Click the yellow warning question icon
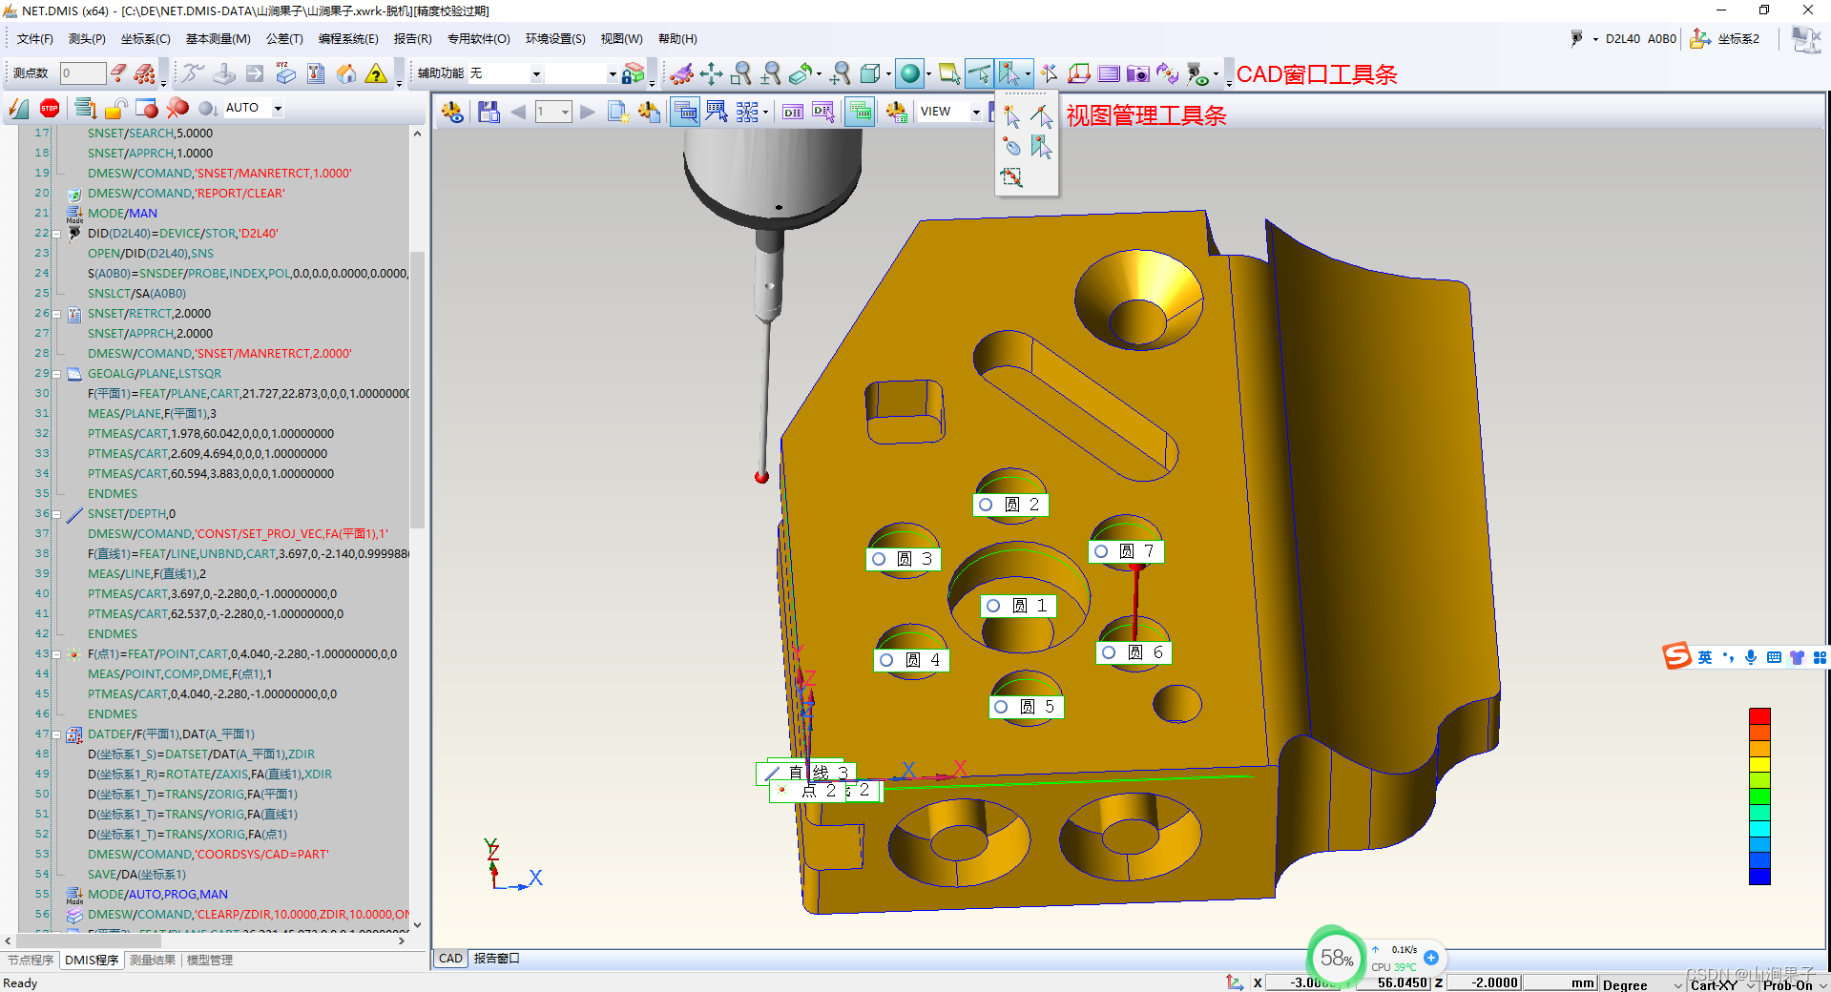The image size is (1831, 992). click(x=377, y=73)
